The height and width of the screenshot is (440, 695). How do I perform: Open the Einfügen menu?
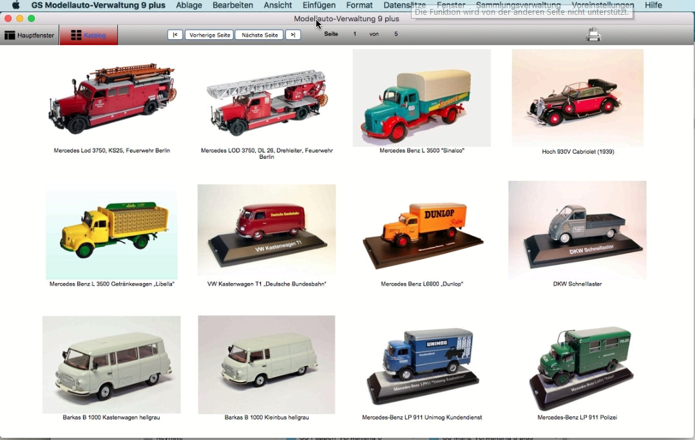point(319,5)
